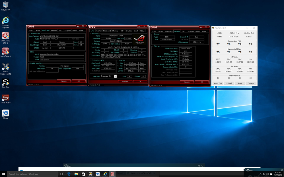The width and height of the screenshot is (284, 177).
Task: Open RealTemp Settings
Action: pyautogui.click(x=251, y=83)
